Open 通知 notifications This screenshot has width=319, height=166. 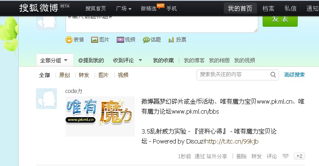click(312, 9)
